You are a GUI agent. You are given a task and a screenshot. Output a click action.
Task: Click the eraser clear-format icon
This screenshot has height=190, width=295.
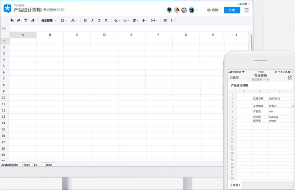click(x=33, y=21)
